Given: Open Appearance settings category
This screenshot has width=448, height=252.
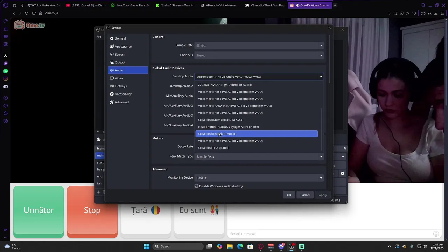Looking at the screenshot, I should pyautogui.click(x=128, y=47).
